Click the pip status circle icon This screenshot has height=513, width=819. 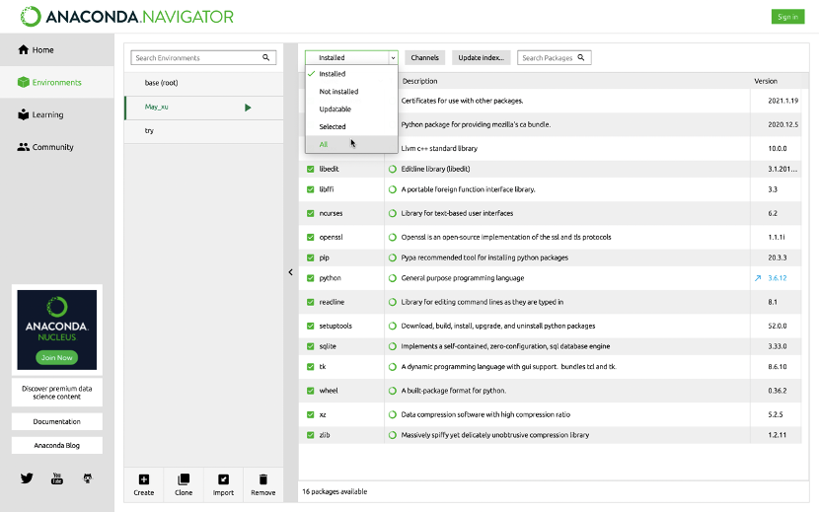click(393, 257)
